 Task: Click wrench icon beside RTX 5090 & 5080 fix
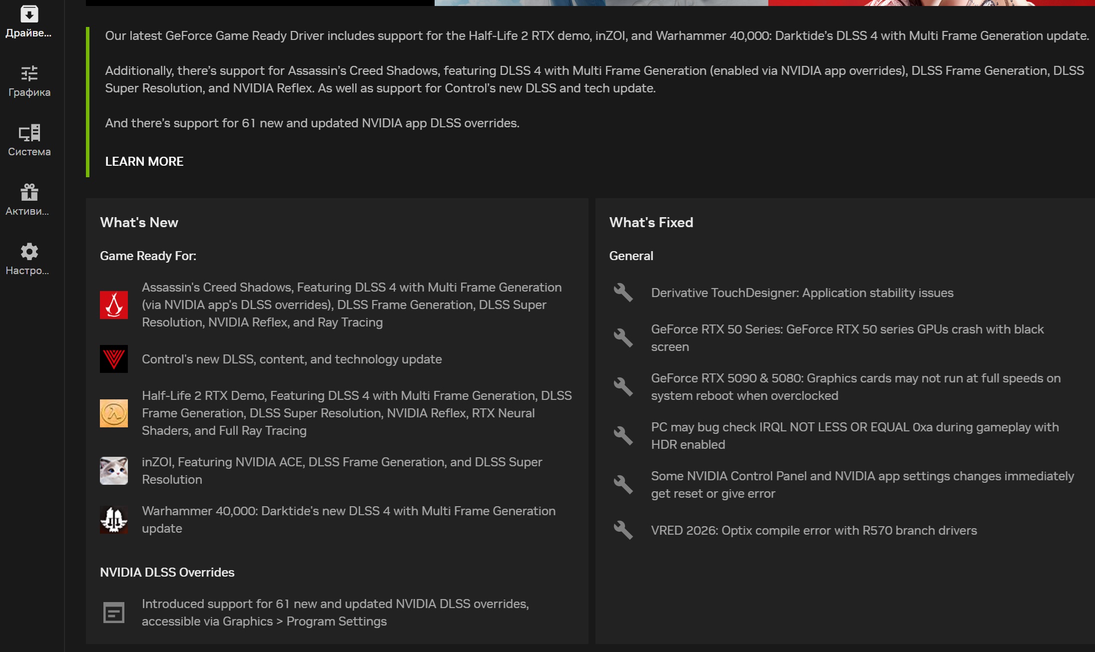pos(623,387)
